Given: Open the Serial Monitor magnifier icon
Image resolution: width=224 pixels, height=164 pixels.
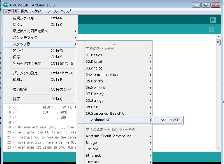Looking at the screenshot, I should [213, 20].
